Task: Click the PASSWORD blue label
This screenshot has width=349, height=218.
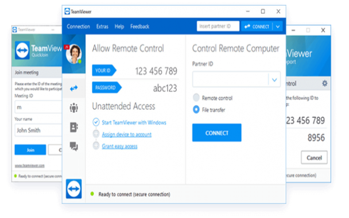Action: [x=107, y=87]
